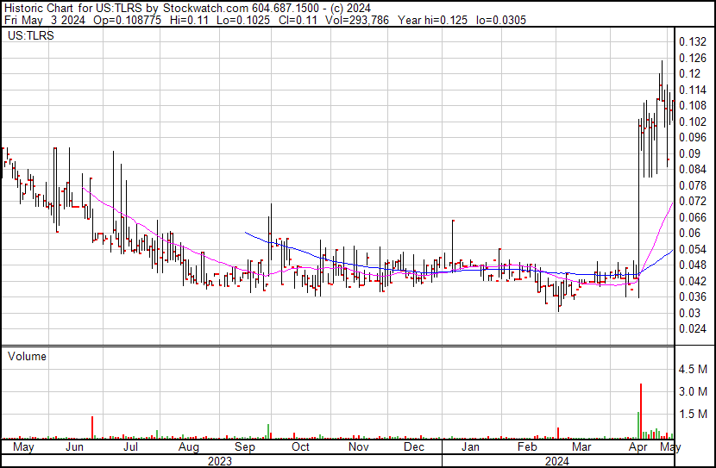Click the 2023 year label

pos(220,460)
